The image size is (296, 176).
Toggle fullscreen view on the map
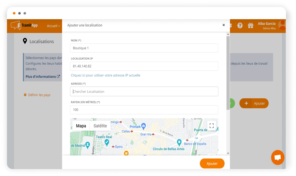click(x=211, y=126)
